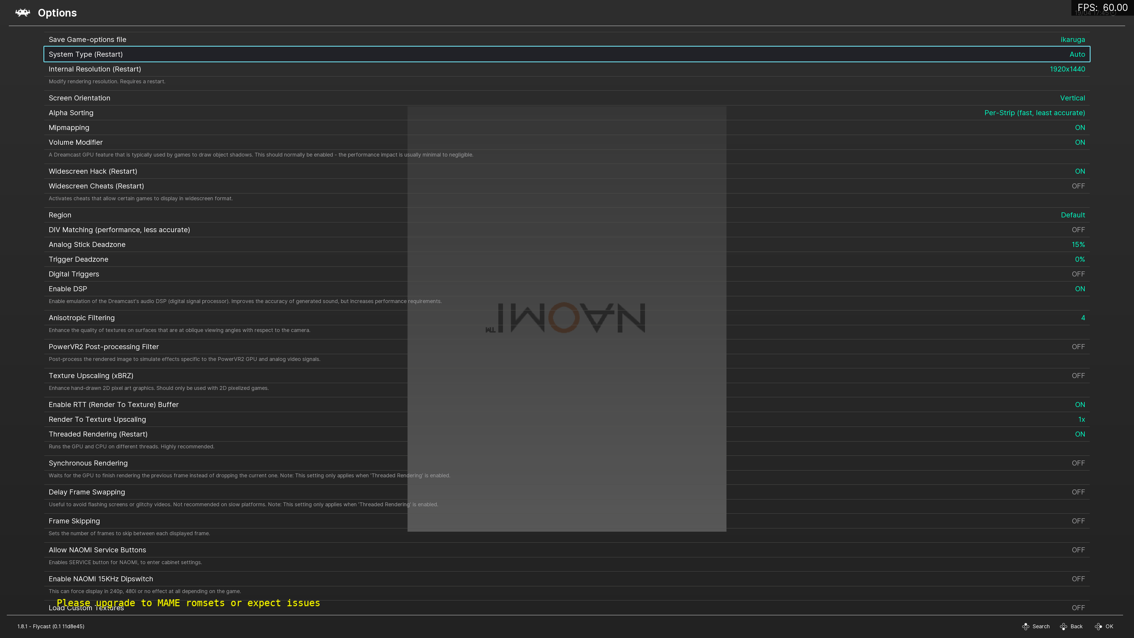Click the OK gamepad icon in status bar

click(1099, 626)
